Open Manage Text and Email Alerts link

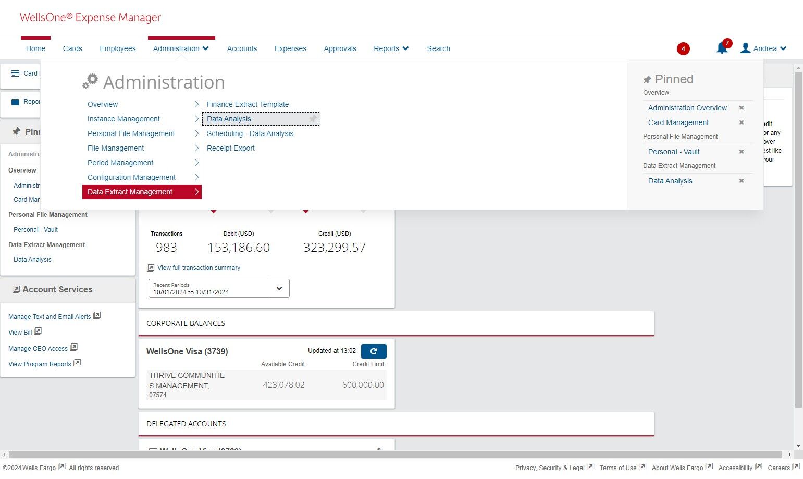point(50,316)
